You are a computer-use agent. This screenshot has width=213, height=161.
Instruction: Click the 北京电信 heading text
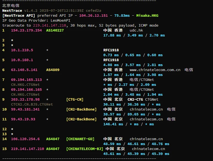pyautogui.click(x=11, y=5)
